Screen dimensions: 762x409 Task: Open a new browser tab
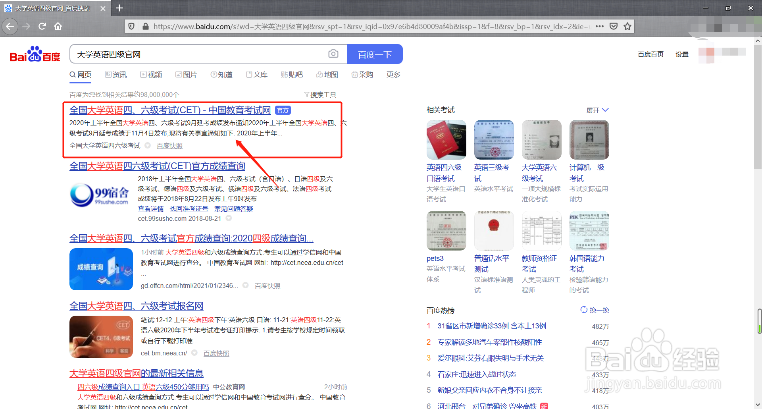tap(119, 8)
